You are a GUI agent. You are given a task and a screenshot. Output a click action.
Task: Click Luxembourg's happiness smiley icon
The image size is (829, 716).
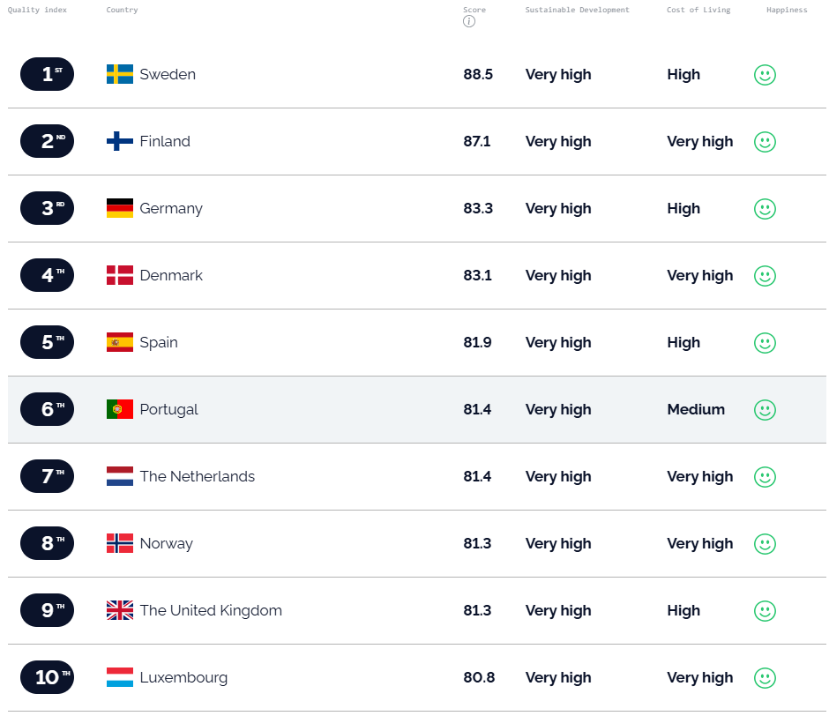tap(765, 678)
